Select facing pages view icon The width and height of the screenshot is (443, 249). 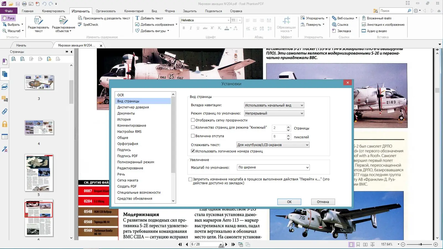[365, 245]
